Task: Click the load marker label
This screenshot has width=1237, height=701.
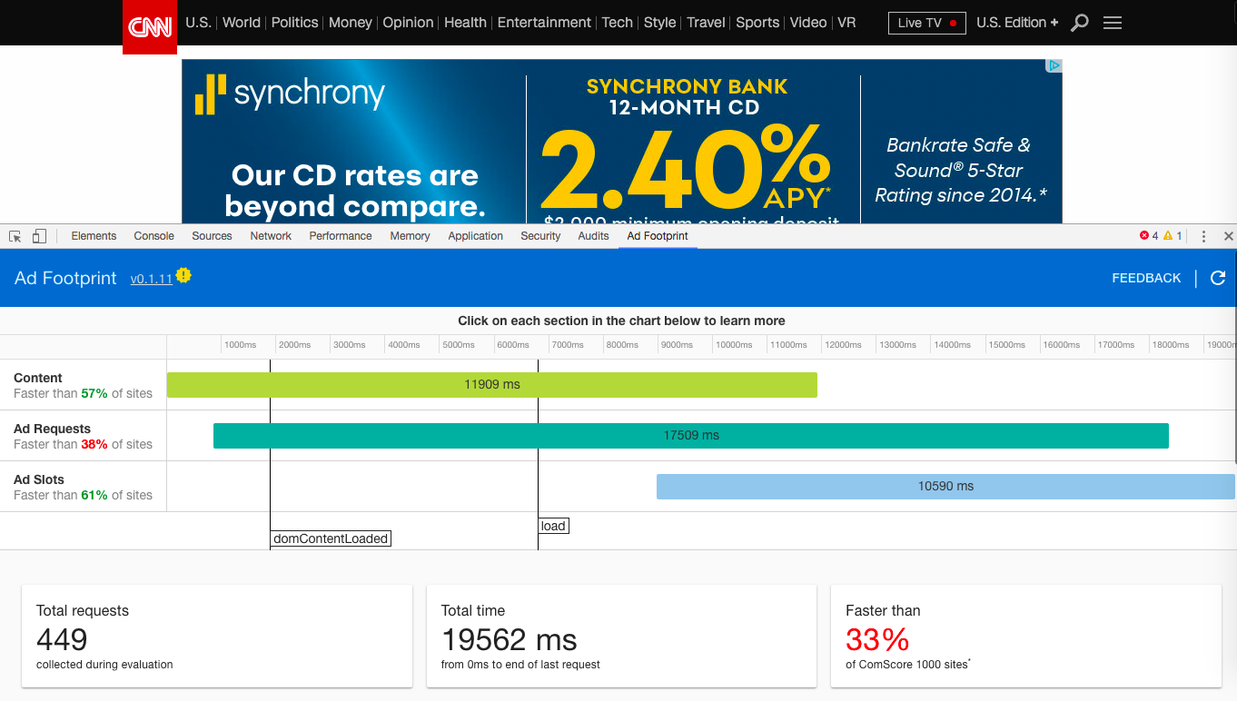Action: pyautogui.click(x=553, y=526)
